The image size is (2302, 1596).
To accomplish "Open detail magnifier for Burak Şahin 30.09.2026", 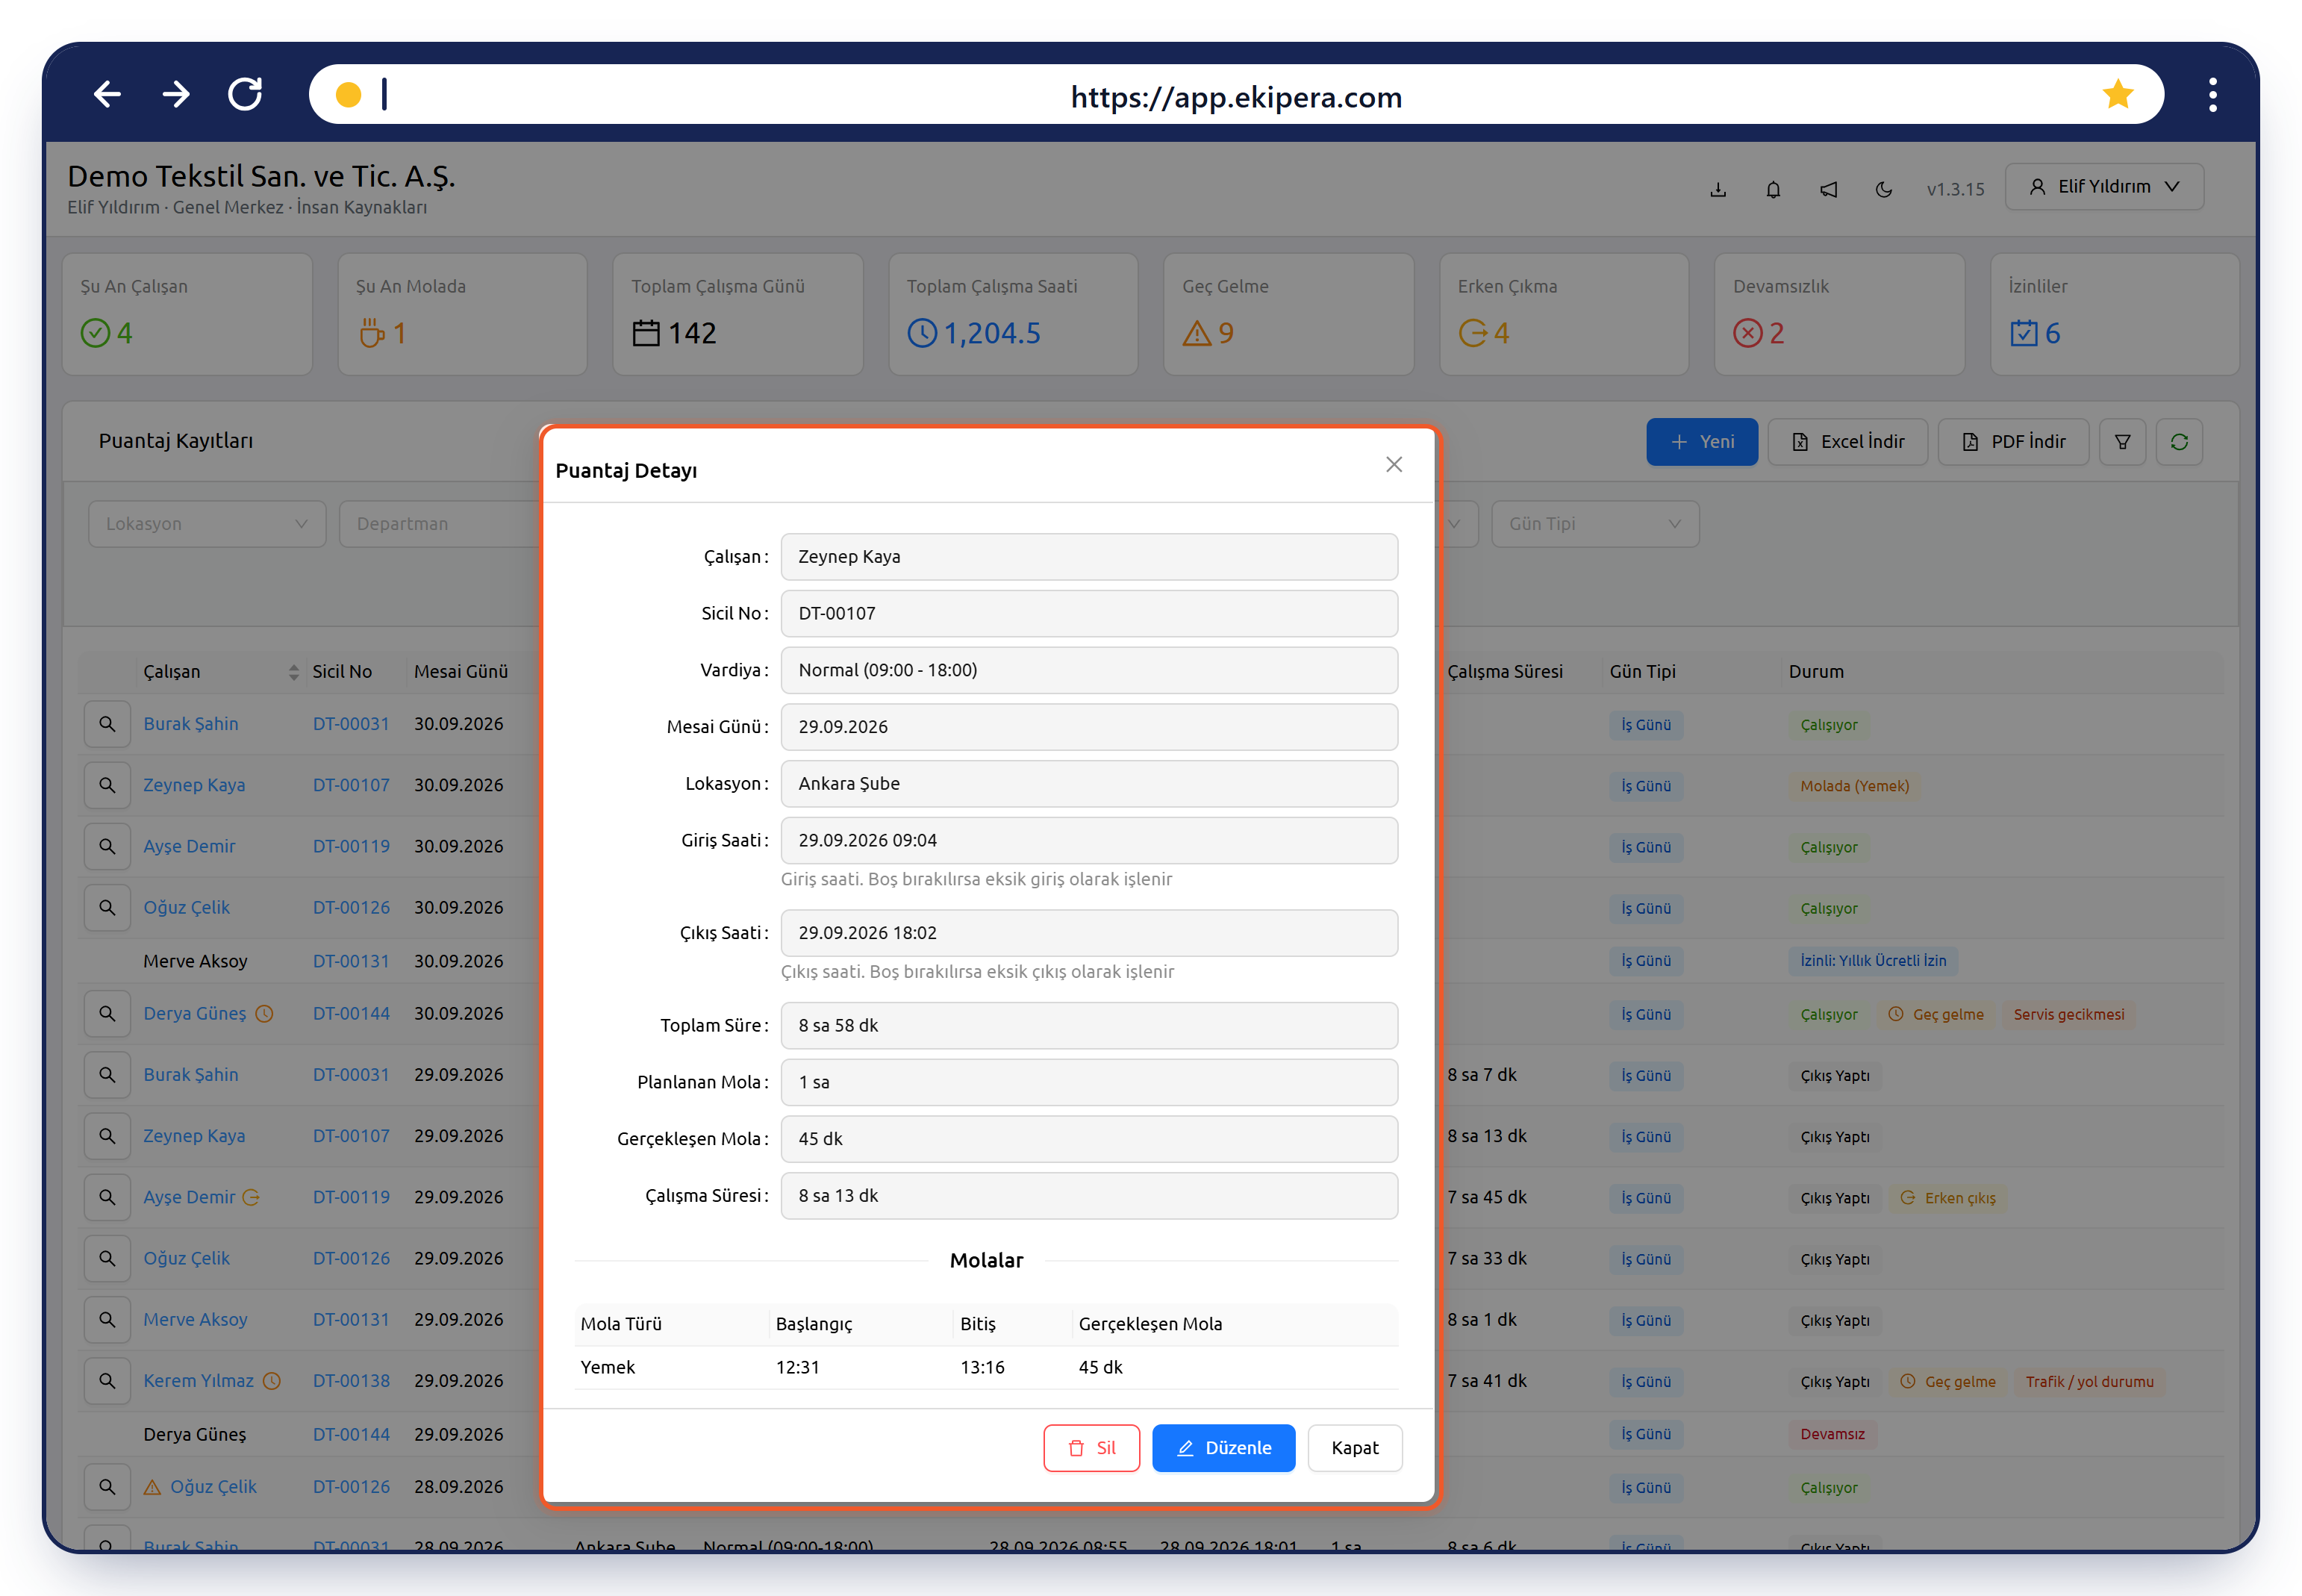I will coord(107,724).
